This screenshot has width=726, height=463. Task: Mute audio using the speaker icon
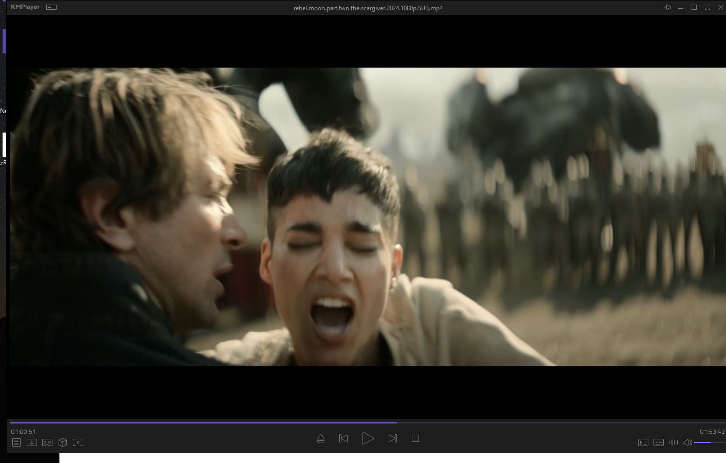coord(687,442)
